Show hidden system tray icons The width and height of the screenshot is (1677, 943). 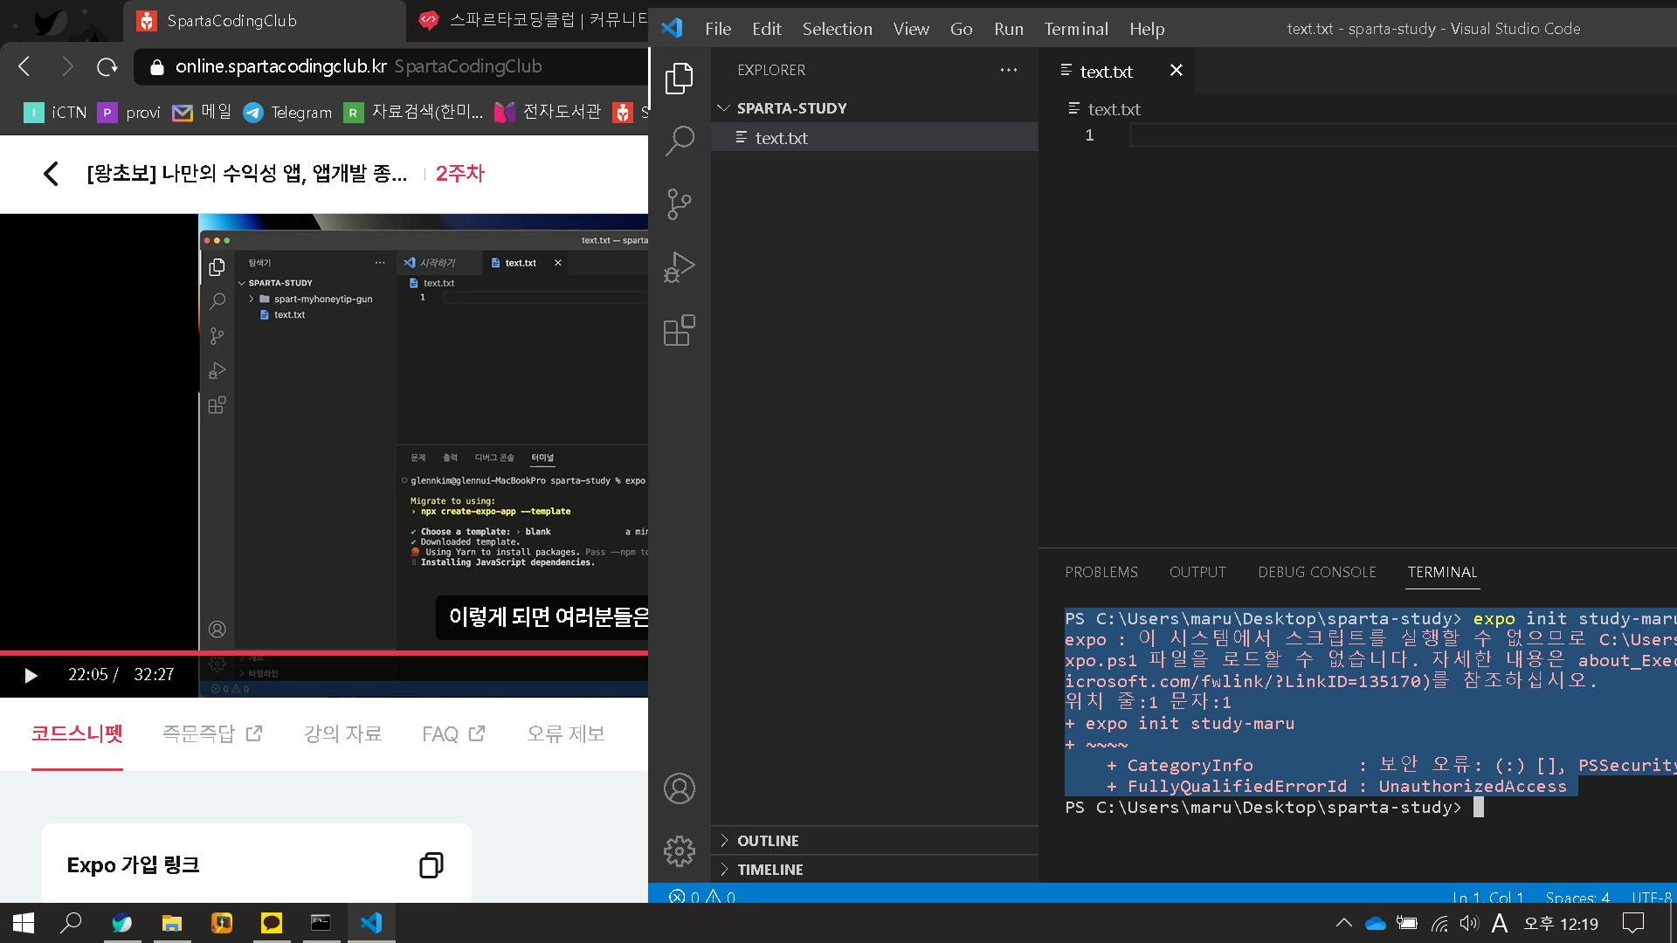pos(1344,923)
